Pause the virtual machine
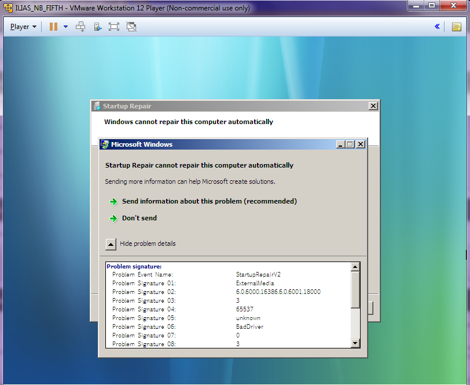This screenshot has height=385, width=470. pyautogui.click(x=53, y=27)
